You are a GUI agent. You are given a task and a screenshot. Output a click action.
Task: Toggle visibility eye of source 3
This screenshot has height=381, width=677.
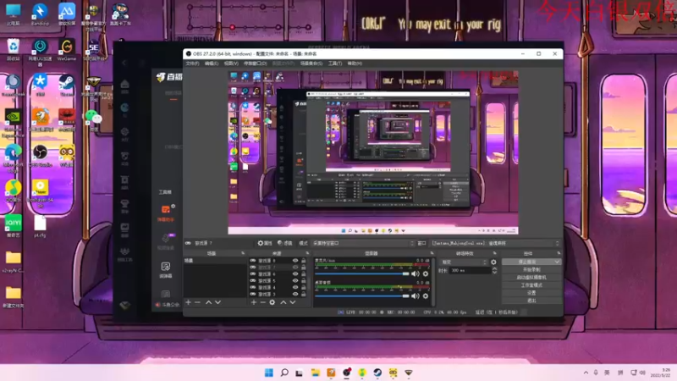[x=295, y=294]
